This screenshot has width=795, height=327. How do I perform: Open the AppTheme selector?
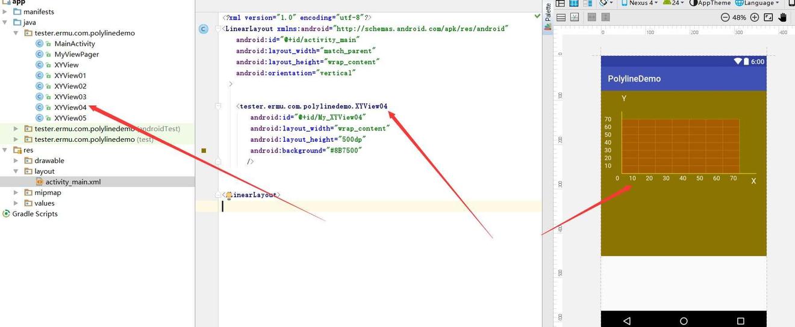[710, 3]
